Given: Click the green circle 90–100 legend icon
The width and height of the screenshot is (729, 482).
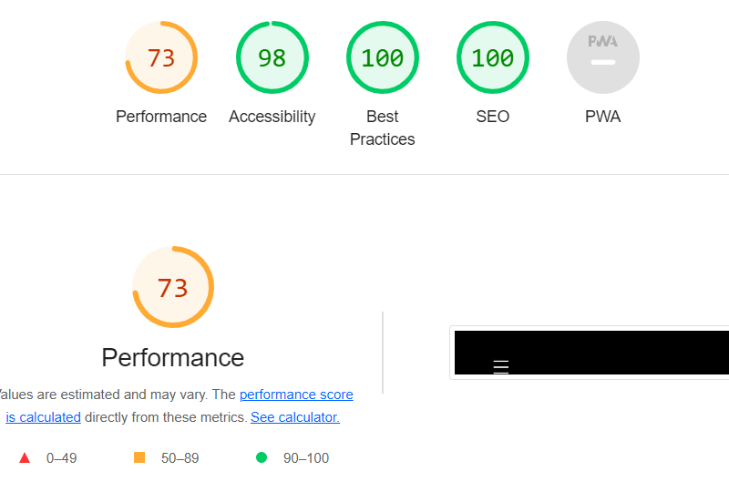Looking at the screenshot, I should click(x=262, y=457).
